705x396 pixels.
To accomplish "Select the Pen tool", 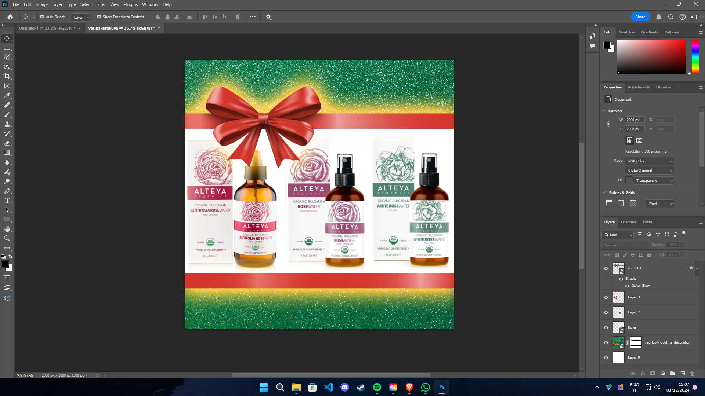I will coord(7,191).
